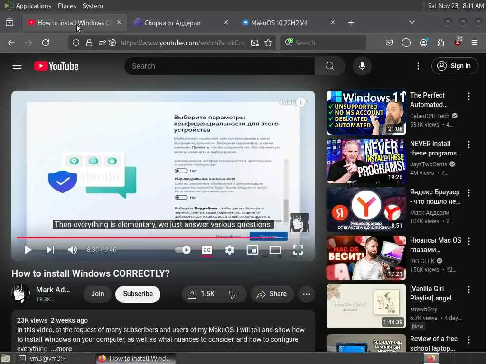Open options for Review of a free school laptop
The image size is (486, 364).
pos(468,340)
